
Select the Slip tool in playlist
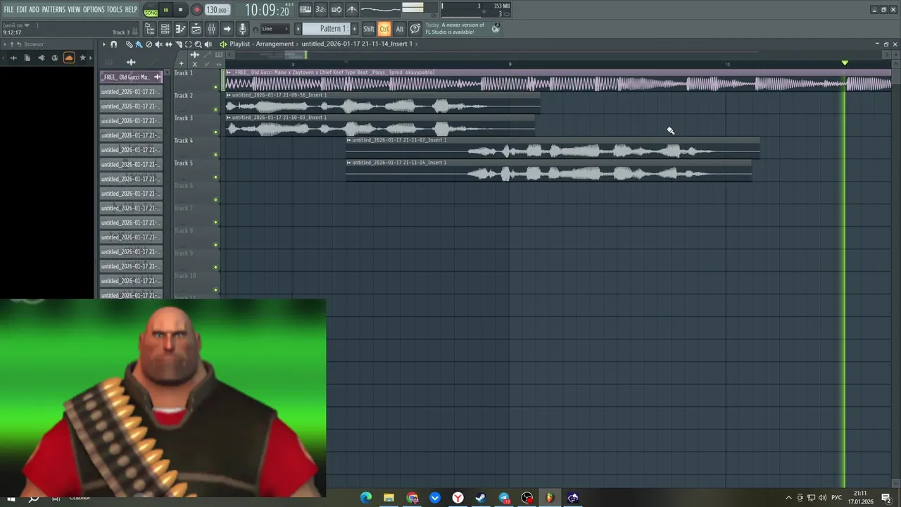(168, 44)
